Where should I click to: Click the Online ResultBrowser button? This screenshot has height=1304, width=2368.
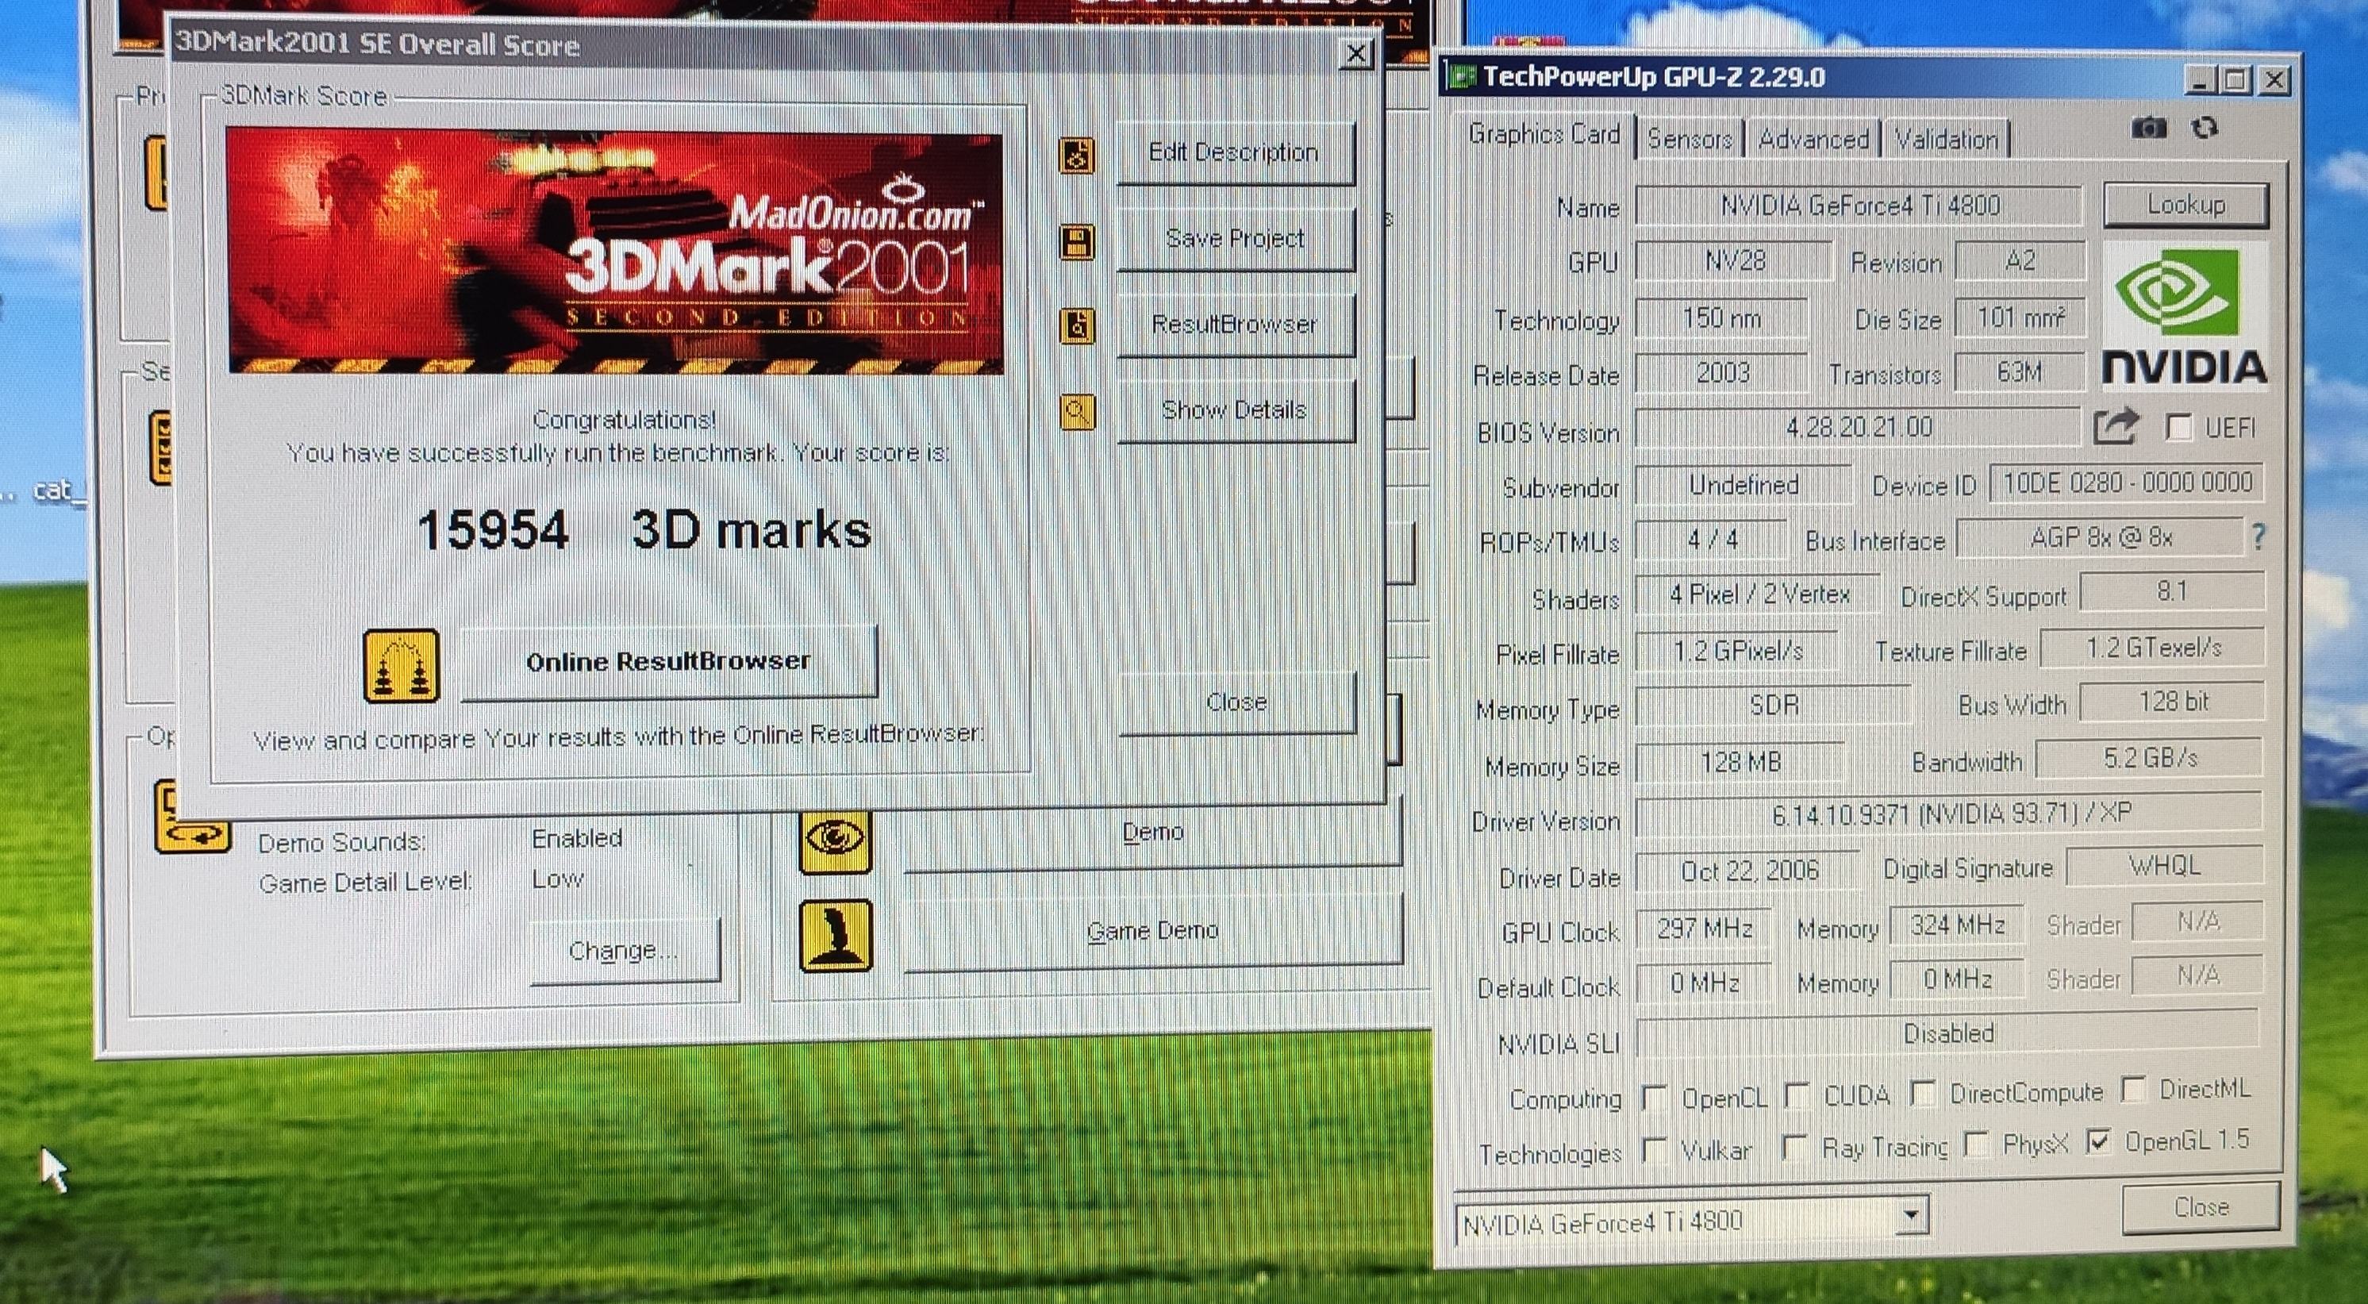point(668,662)
